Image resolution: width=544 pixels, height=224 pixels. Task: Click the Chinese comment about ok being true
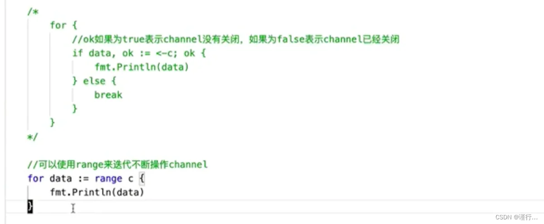tap(235, 39)
